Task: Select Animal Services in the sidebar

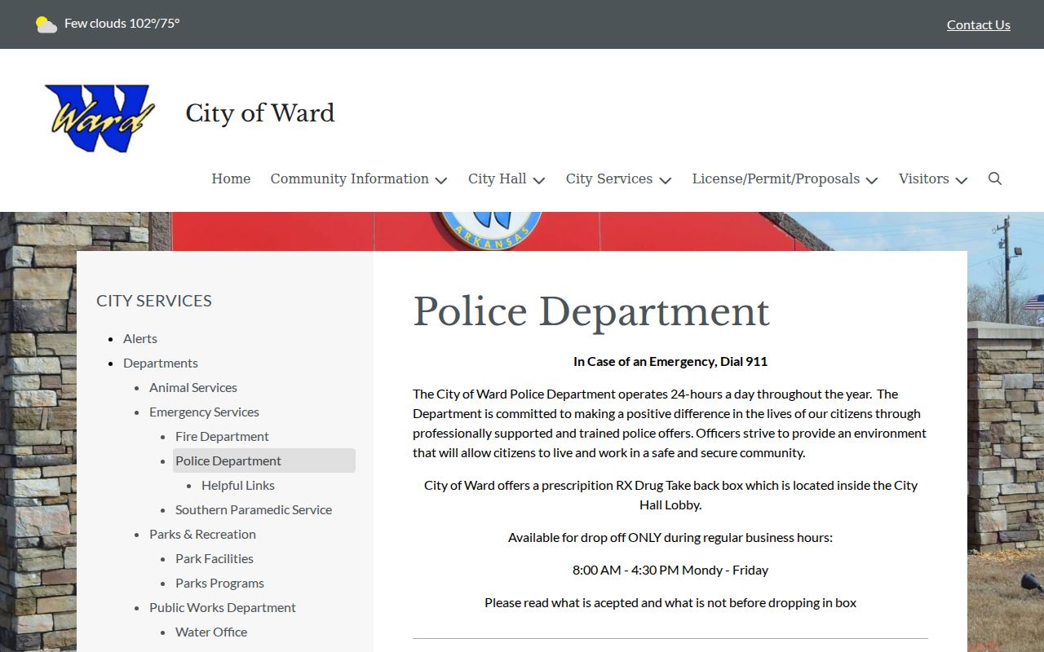Action: tap(193, 387)
